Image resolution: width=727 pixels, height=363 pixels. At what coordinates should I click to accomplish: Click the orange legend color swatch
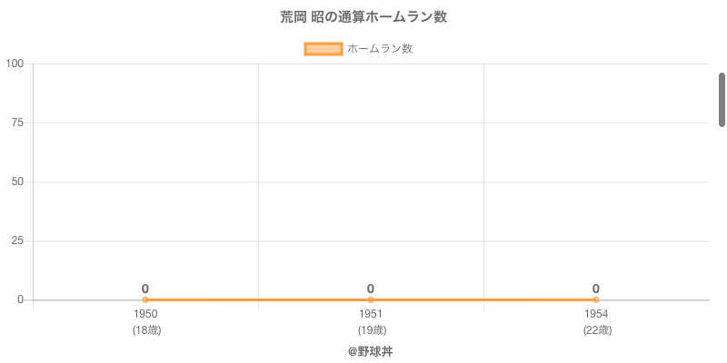(x=323, y=49)
